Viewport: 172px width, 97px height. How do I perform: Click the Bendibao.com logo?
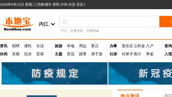tap(17, 24)
